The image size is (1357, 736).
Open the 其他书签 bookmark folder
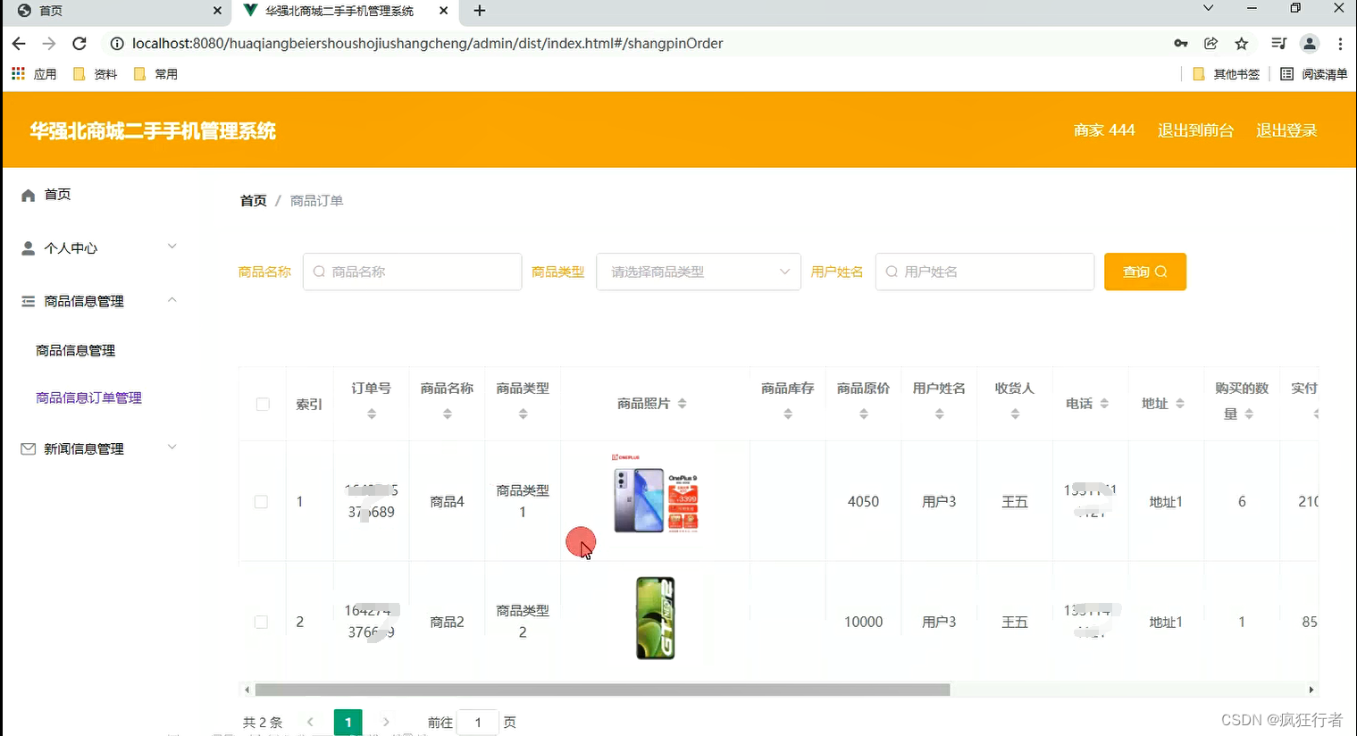pyautogui.click(x=1227, y=74)
